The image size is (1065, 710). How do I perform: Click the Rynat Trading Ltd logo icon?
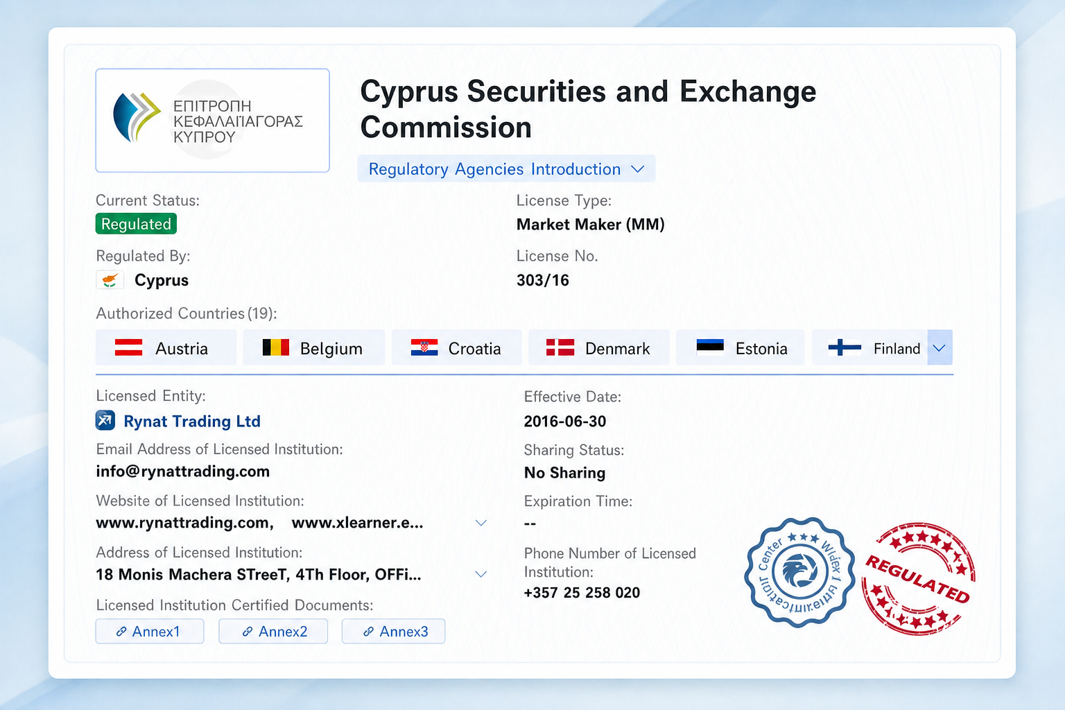105,420
